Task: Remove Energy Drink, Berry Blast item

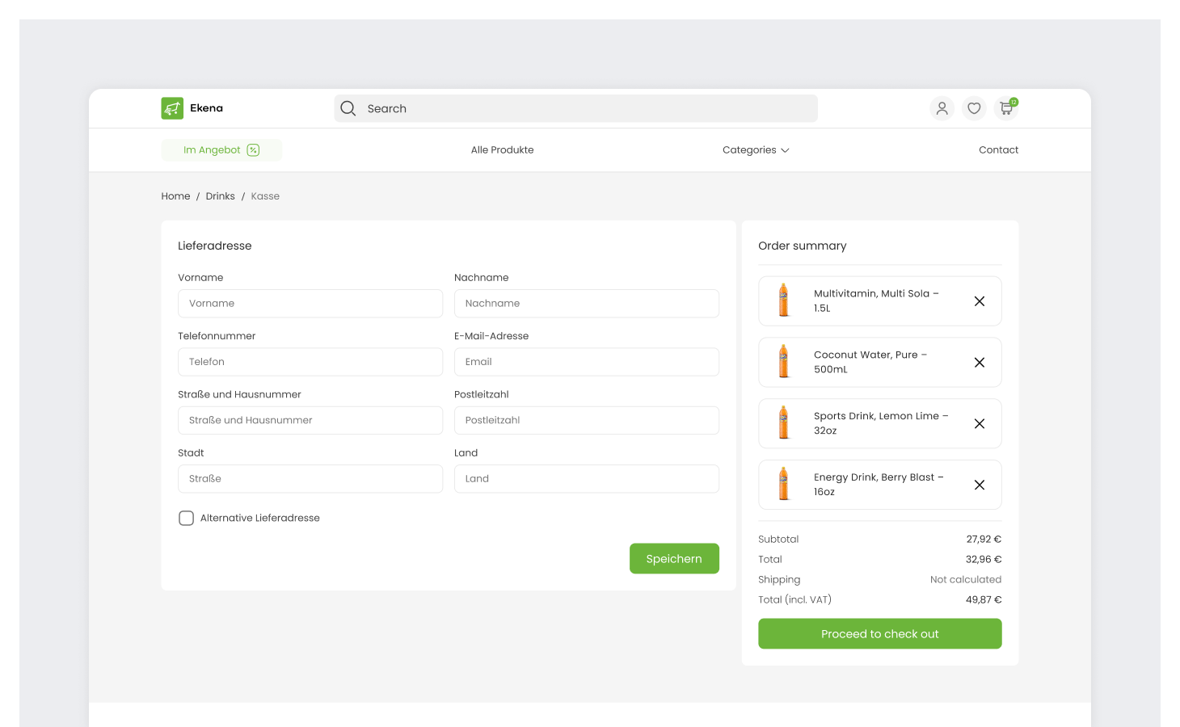Action: (979, 485)
